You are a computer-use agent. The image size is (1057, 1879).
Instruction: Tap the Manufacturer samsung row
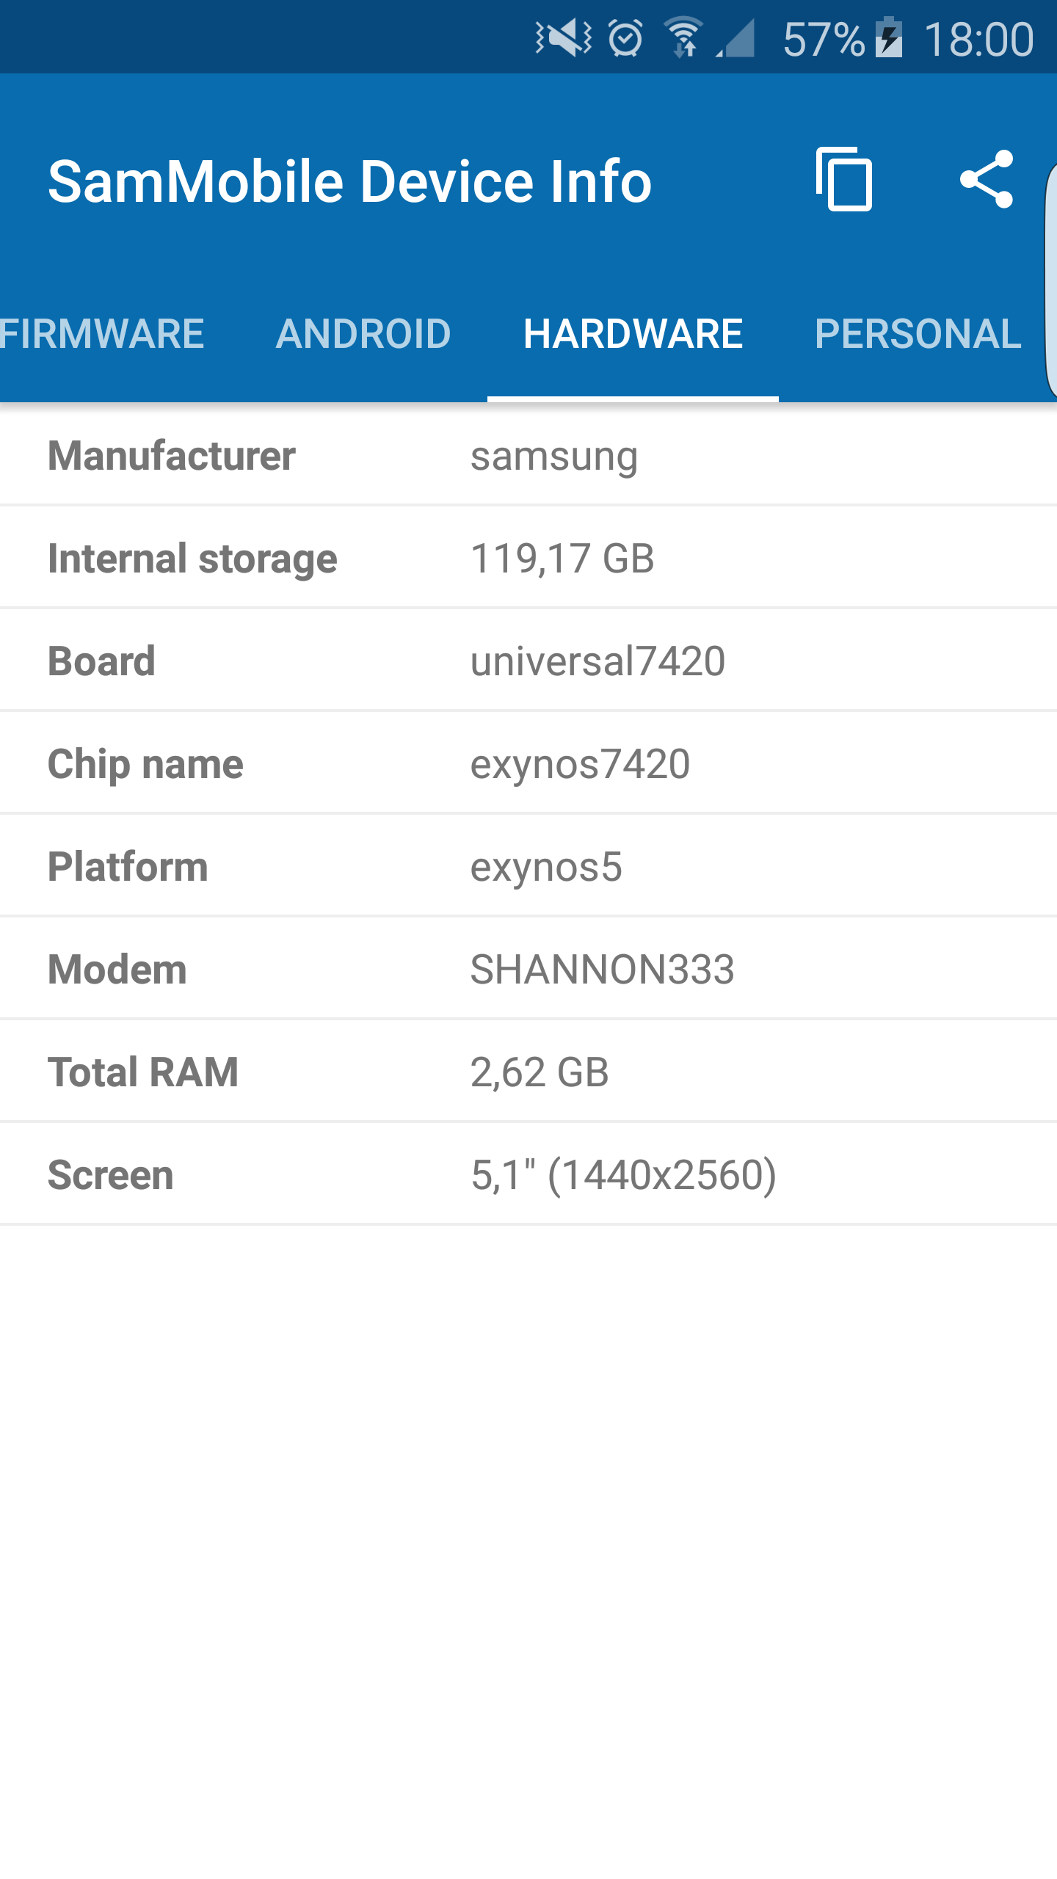(528, 456)
